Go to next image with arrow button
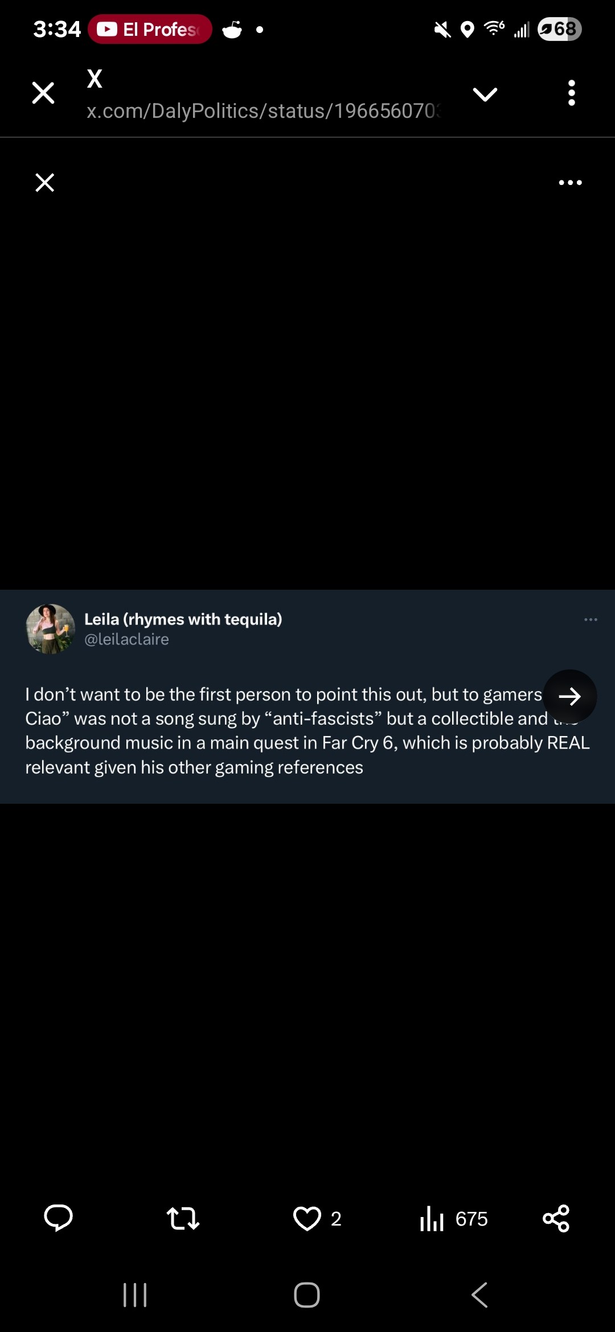 (x=569, y=696)
